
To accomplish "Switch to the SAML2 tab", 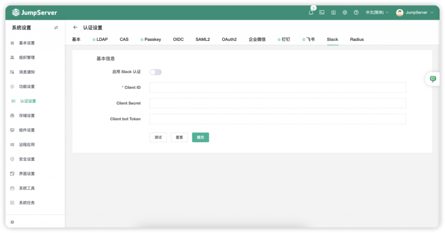I will click(203, 40).
